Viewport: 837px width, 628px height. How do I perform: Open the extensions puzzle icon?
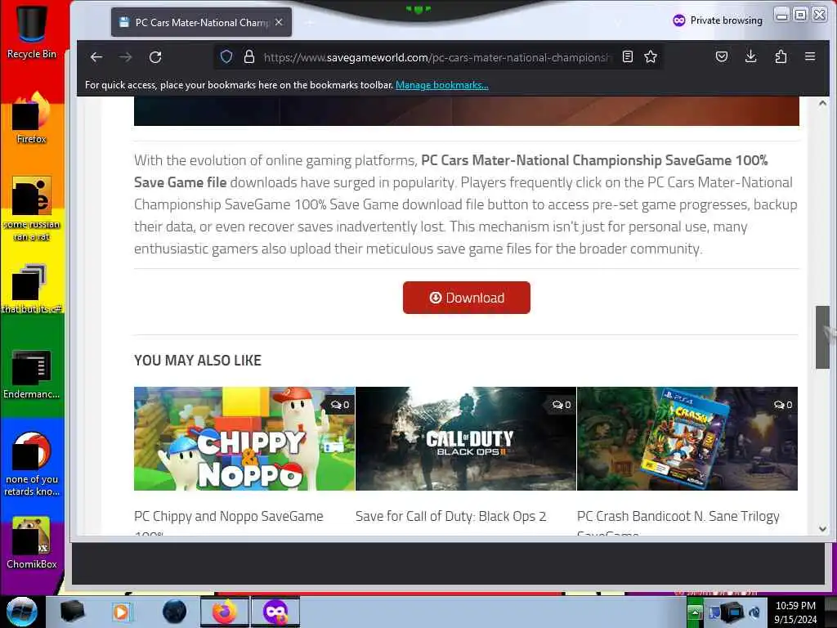click(x=781, y=56)
